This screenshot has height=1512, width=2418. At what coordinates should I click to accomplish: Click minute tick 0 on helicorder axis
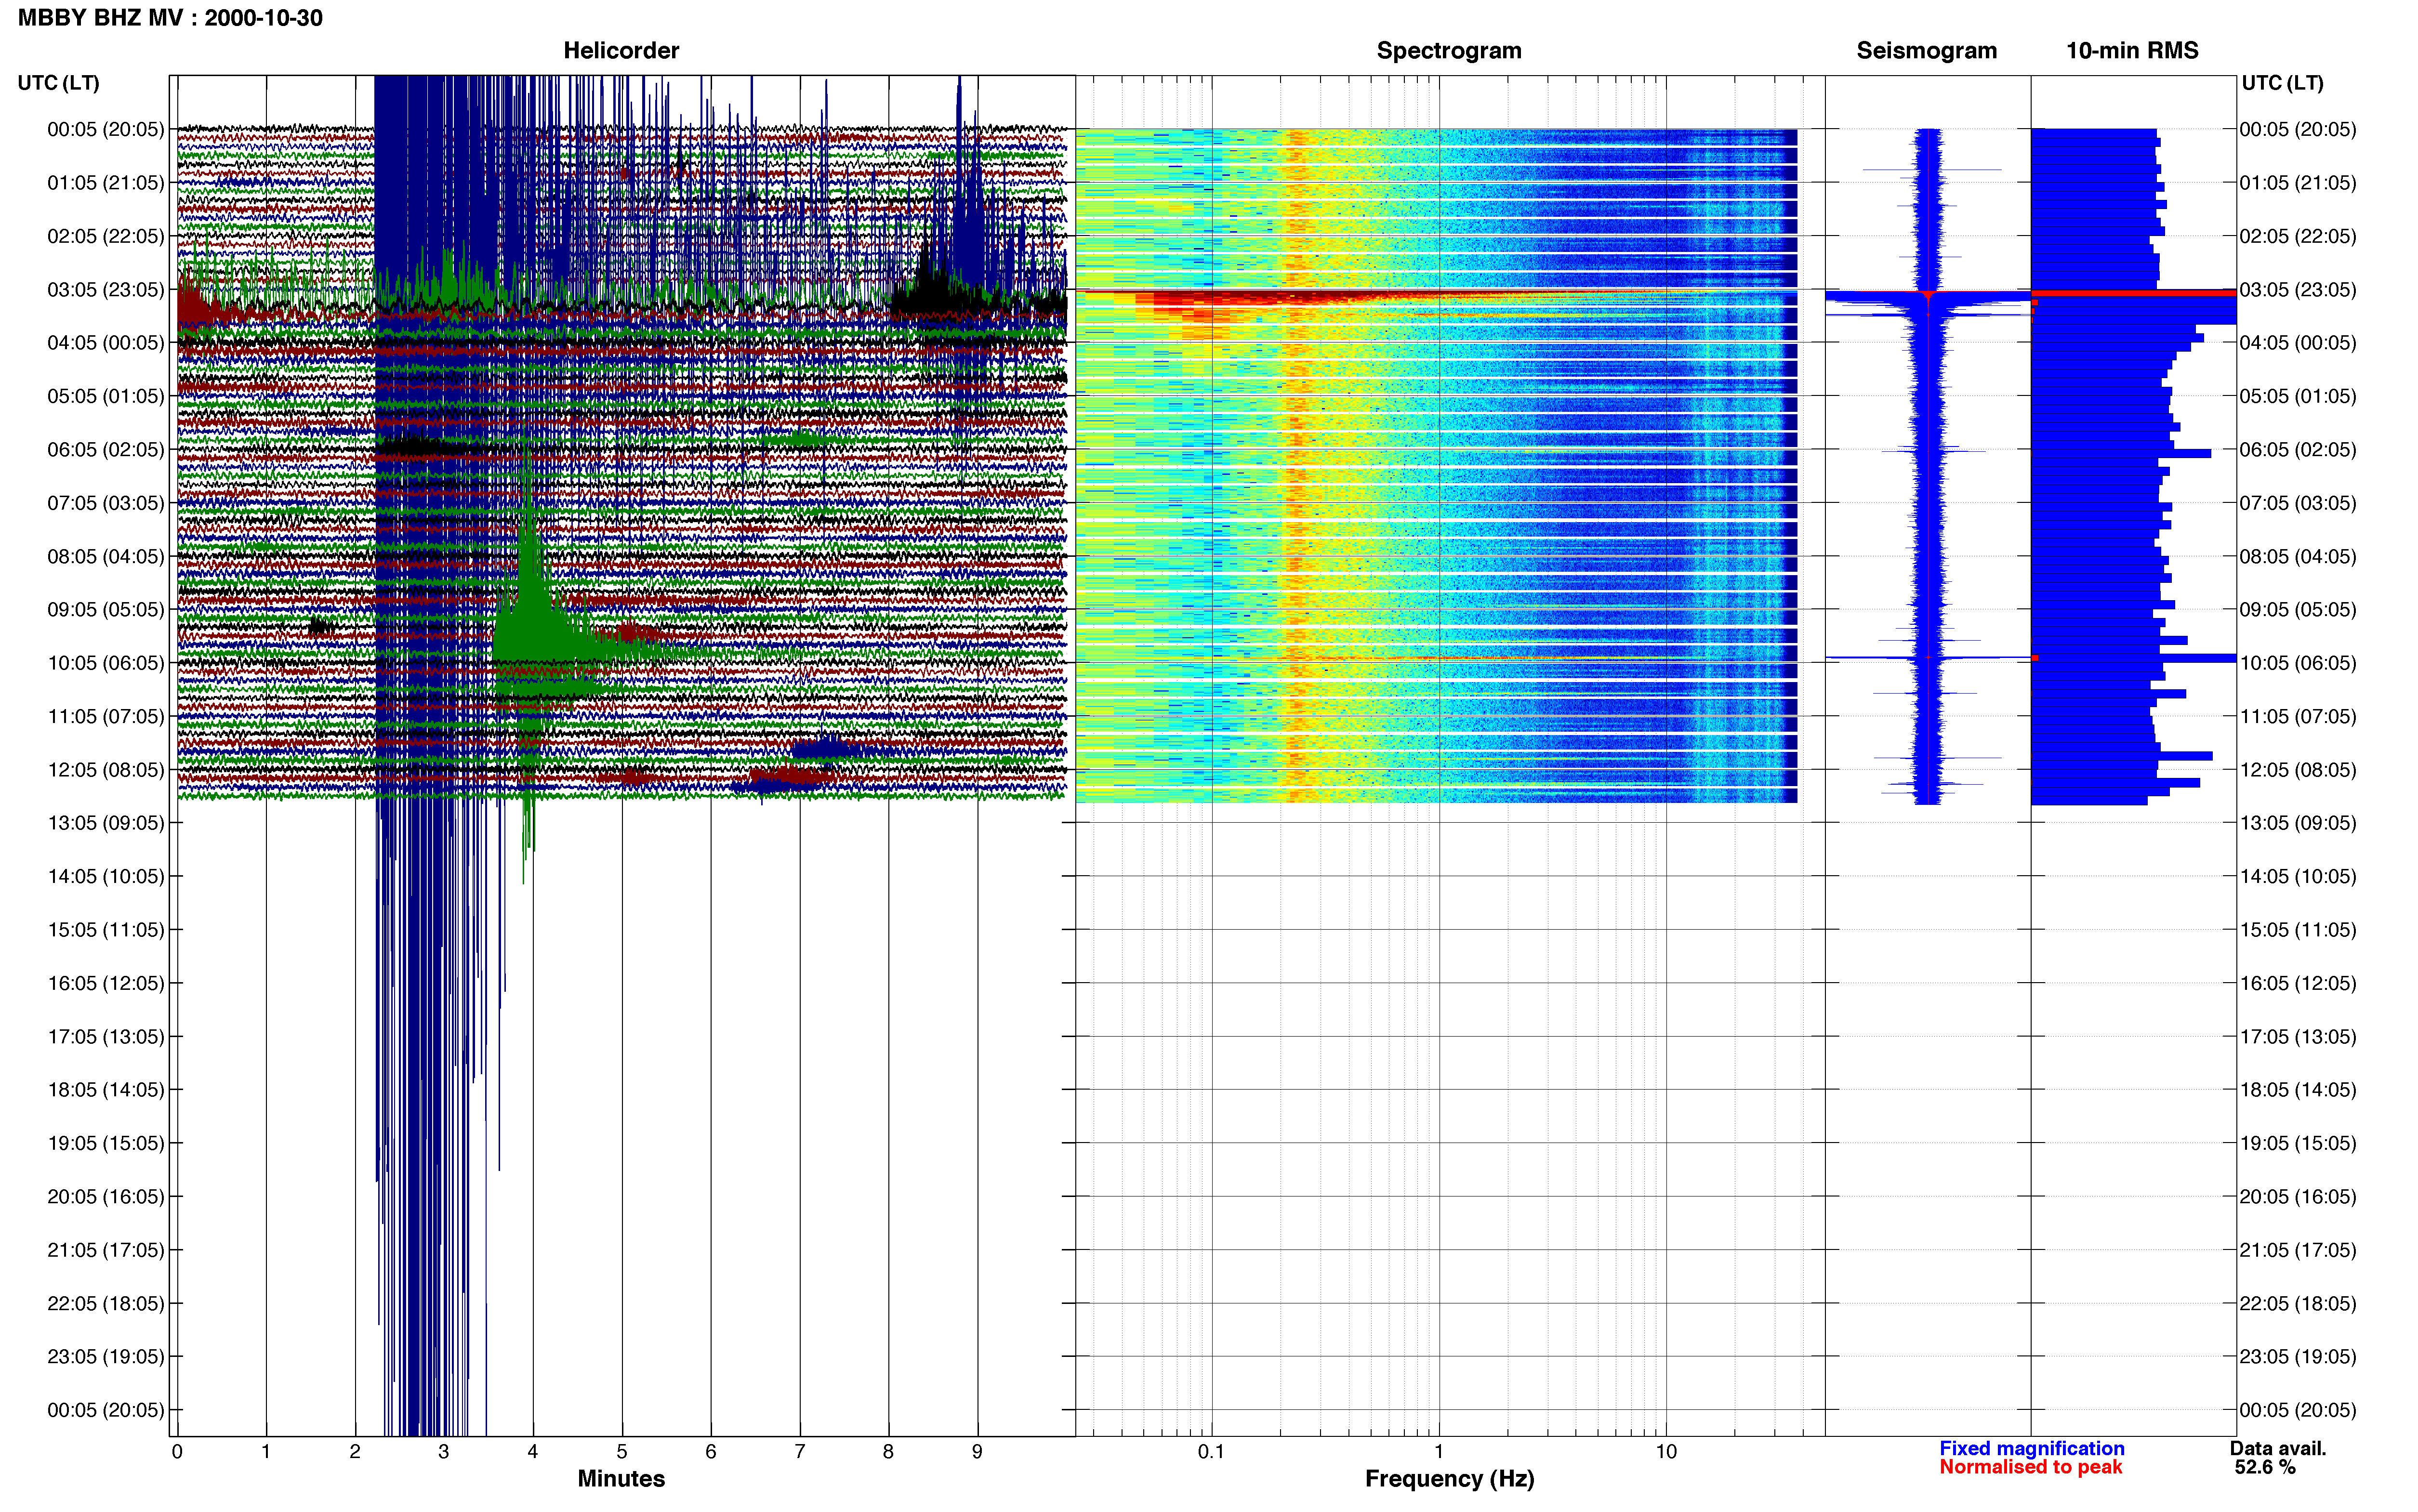pyautogui.click(x=177, y=1452)
